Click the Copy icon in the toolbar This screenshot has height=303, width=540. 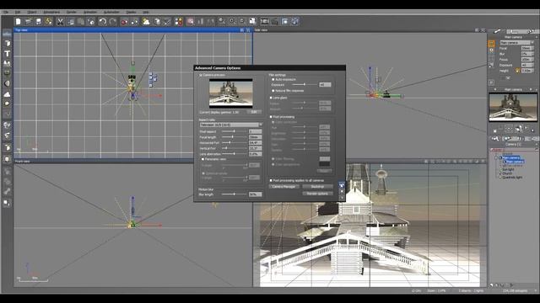coord(71,21)
